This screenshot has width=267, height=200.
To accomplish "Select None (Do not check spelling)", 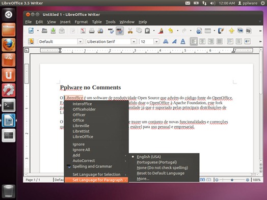I will point(162,168).
